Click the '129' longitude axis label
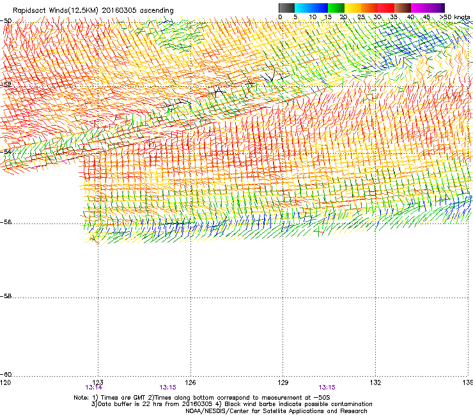Image resolution: width=473 pixels, height=415 pixels. click(x=283, y=382)
